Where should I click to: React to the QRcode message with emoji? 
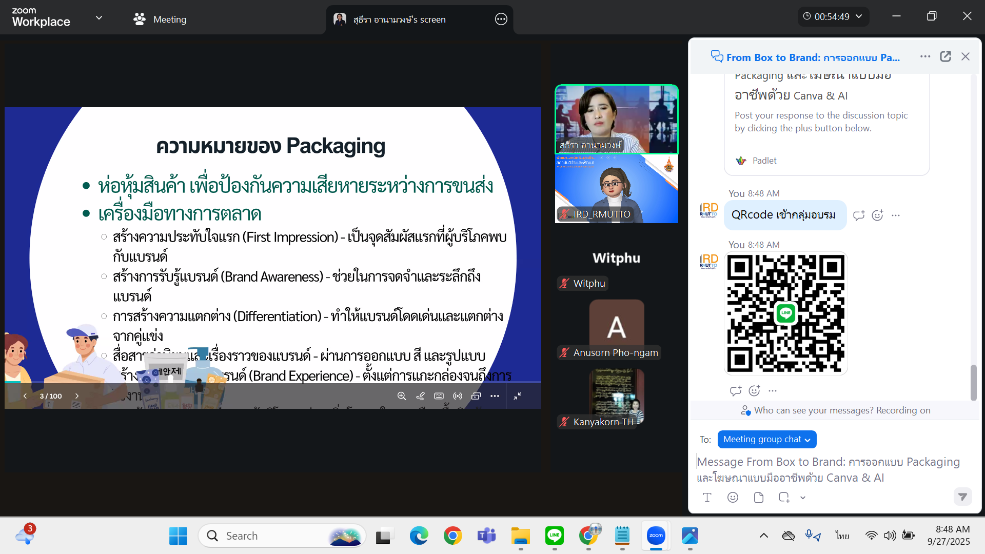(877, 215)
